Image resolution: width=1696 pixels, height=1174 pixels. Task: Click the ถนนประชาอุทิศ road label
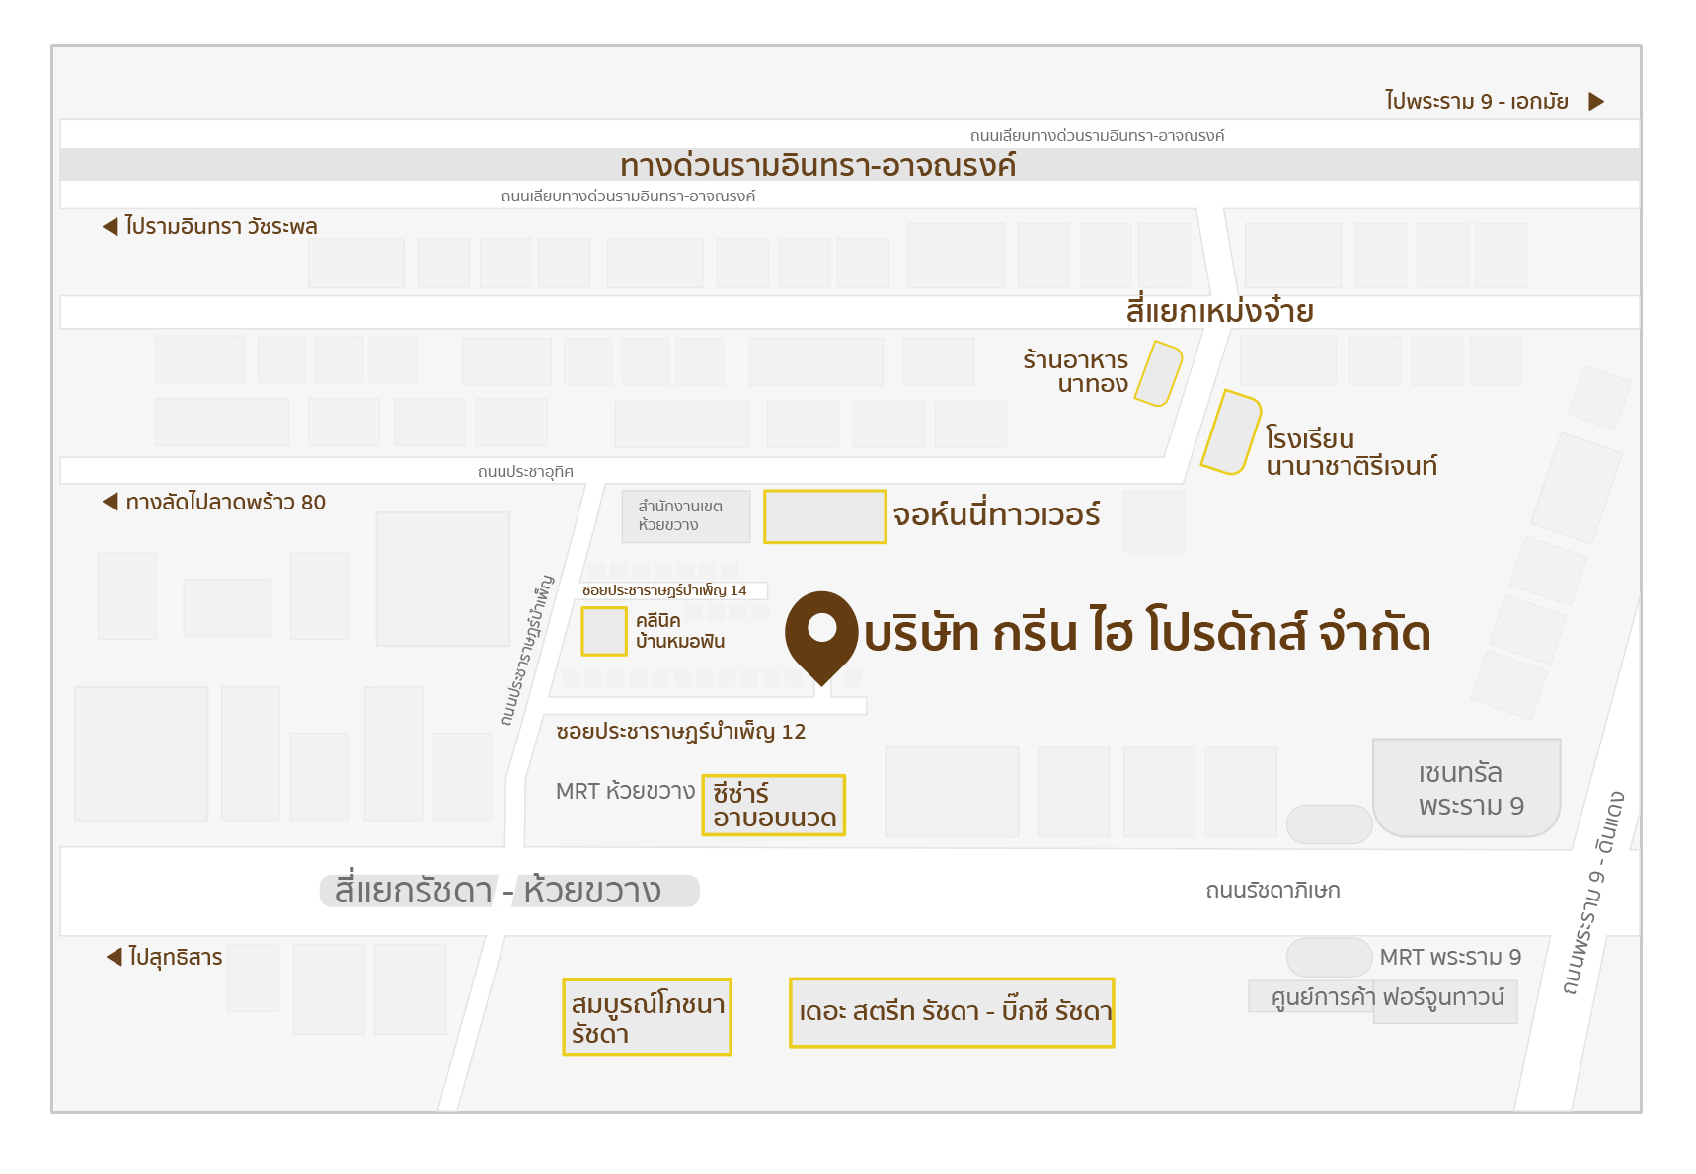tap(525, 472)
